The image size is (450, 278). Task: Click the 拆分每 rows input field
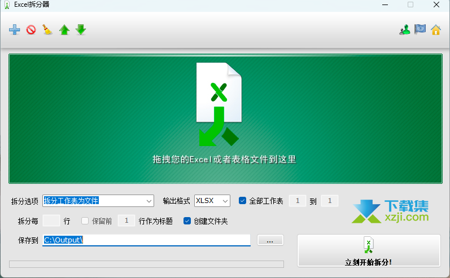point(51,220)
